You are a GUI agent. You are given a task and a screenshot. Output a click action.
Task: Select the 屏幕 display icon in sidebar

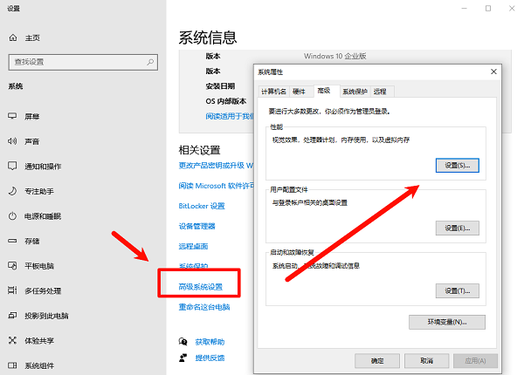click(12, 116)
